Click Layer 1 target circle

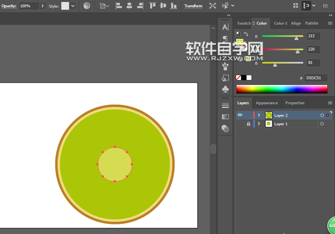click(322, 123)
